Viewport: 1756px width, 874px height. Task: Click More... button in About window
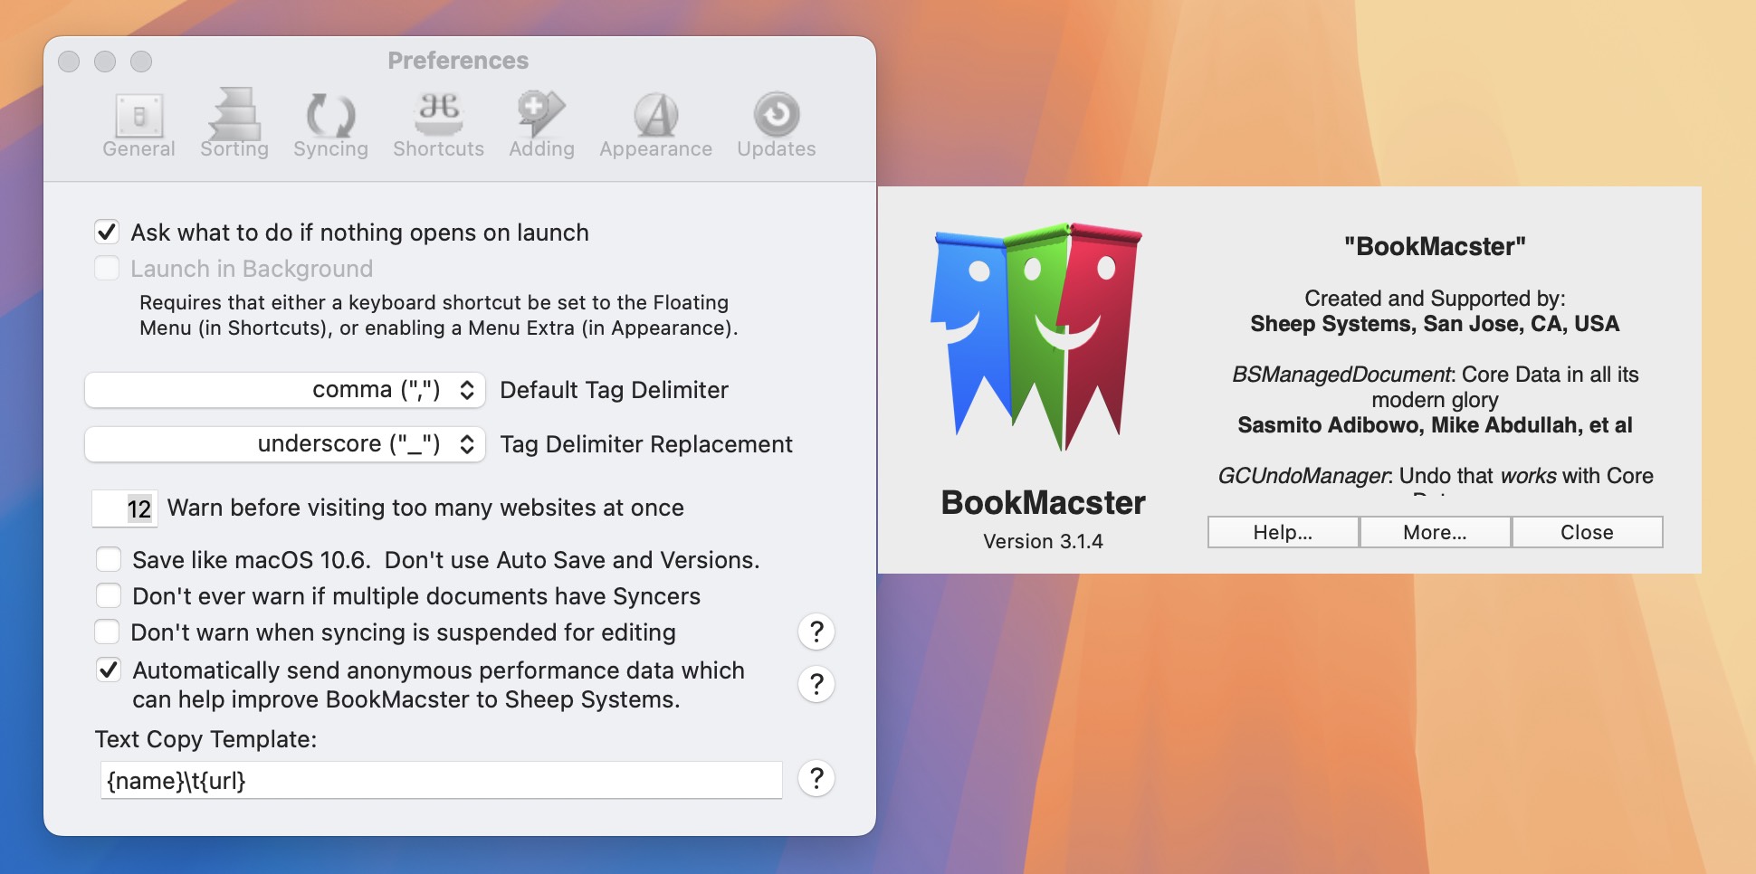[1435, 532]
